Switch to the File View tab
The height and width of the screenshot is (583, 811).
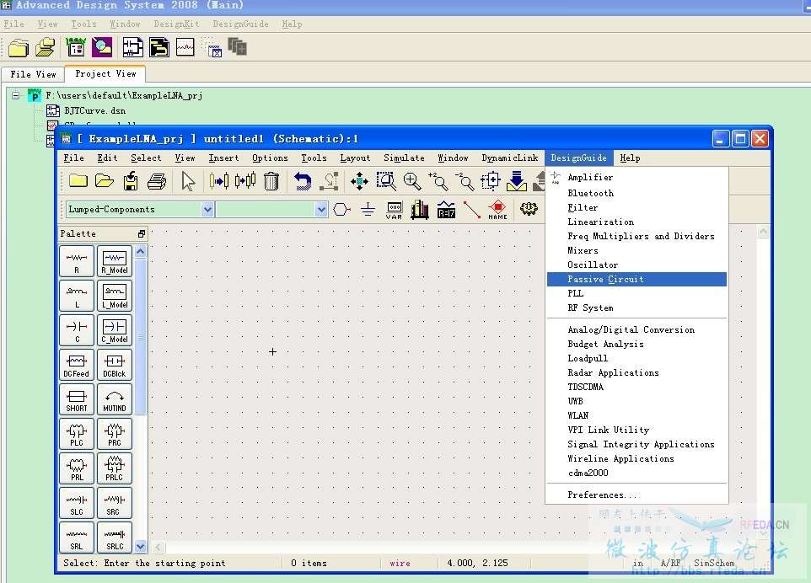click(33, 74)
